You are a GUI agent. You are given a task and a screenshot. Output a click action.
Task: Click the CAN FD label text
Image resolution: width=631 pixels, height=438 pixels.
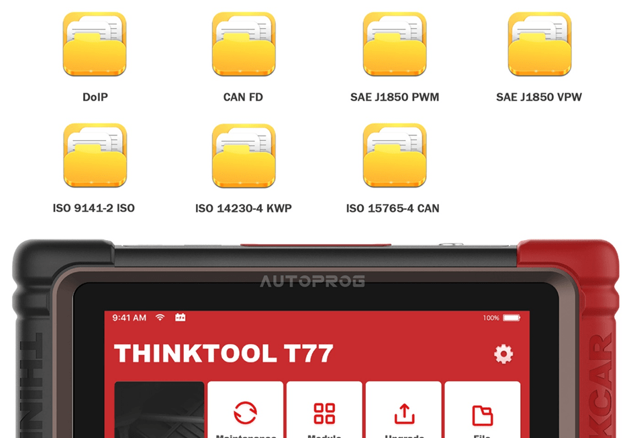(x=243, y=97)
